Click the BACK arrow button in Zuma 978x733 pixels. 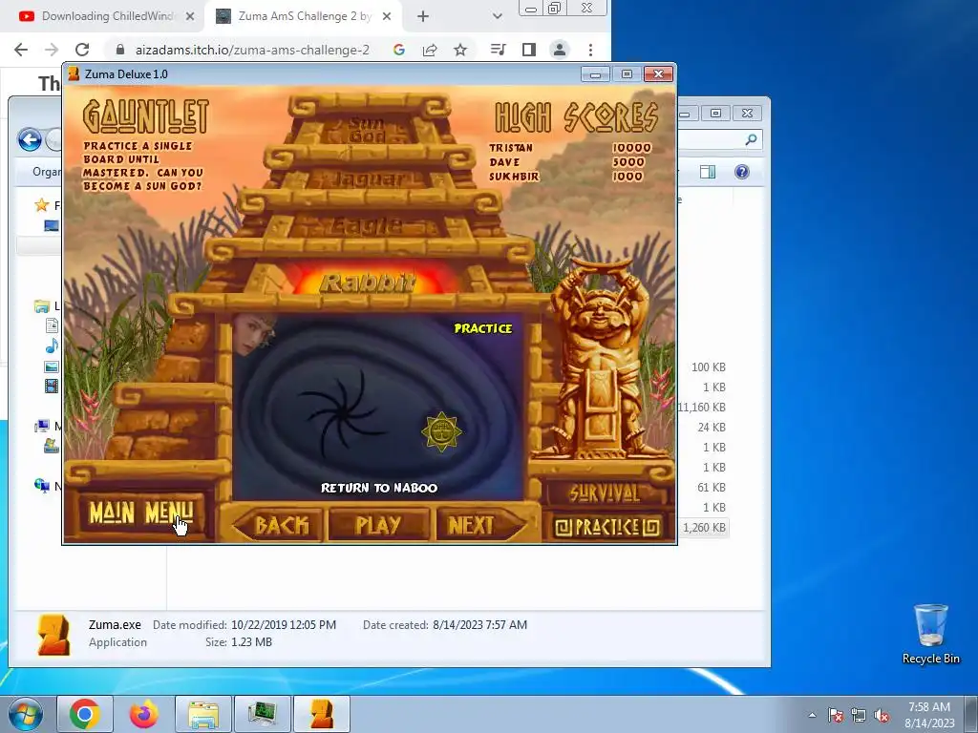[x=278, y=525]
